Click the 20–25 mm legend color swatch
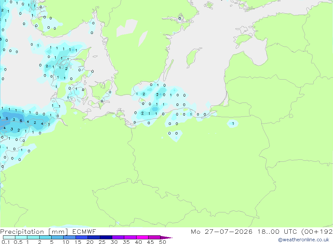The image size is (333, 244). pos(94,237)
